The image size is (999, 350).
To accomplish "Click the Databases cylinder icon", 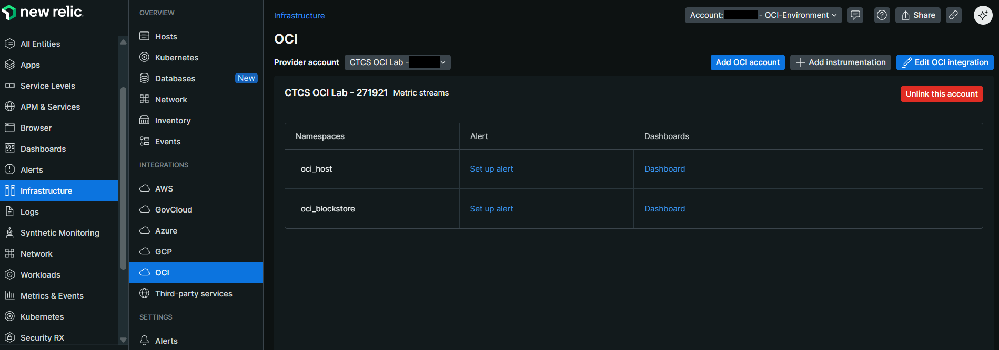I will click(144, 78).
